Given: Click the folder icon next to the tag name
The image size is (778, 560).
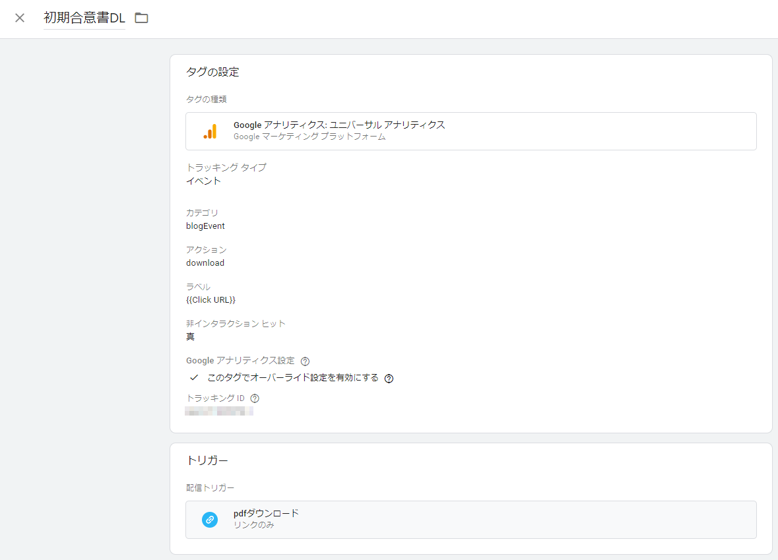Looking at the screenshot, I should (141, 18).
